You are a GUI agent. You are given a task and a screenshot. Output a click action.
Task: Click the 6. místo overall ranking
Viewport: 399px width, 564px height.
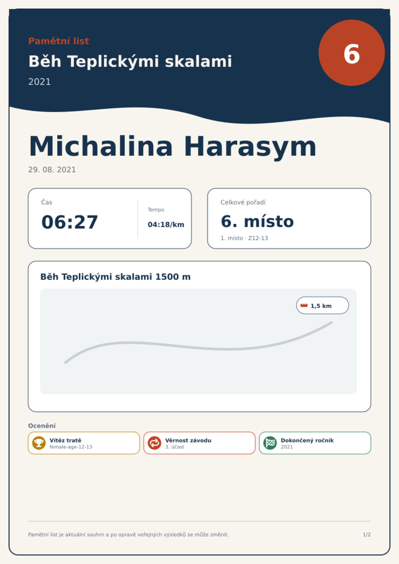click(257, 221)
